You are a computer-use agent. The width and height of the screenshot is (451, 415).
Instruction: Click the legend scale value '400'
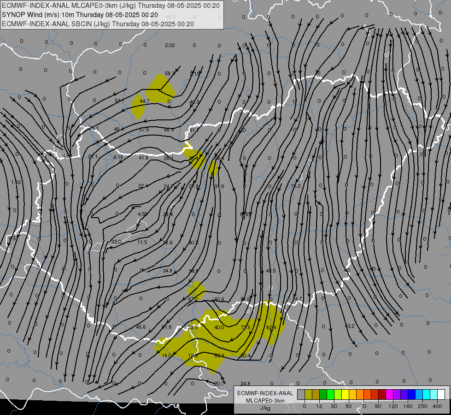(437, 406)
